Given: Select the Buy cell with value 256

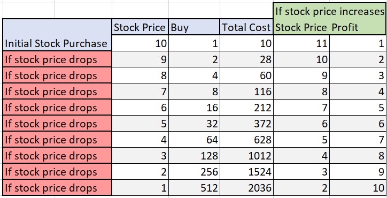Looking at the screenshot, I should [194, 172].
